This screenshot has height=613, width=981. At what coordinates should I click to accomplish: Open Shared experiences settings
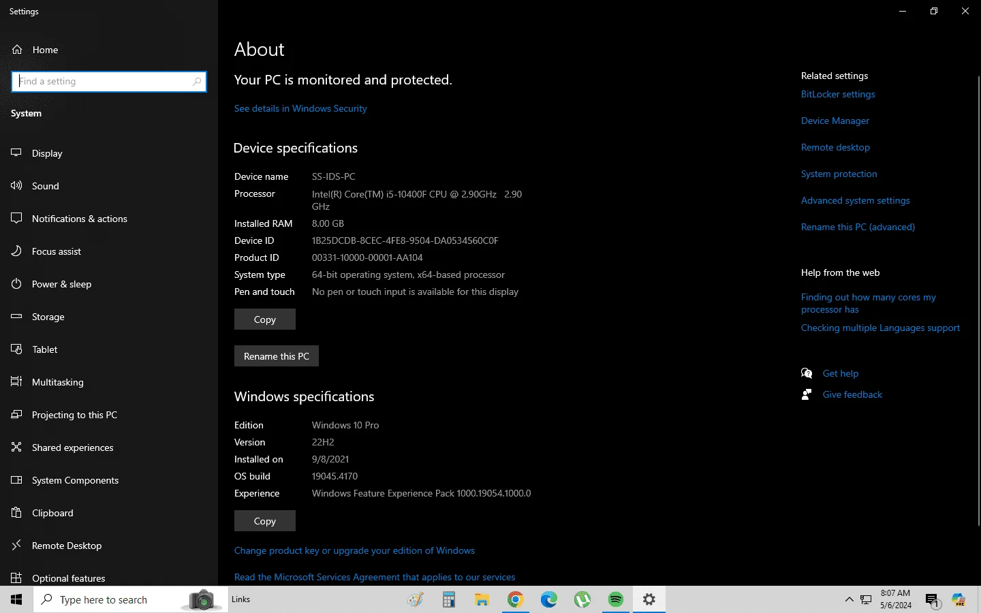coord(109,447)
